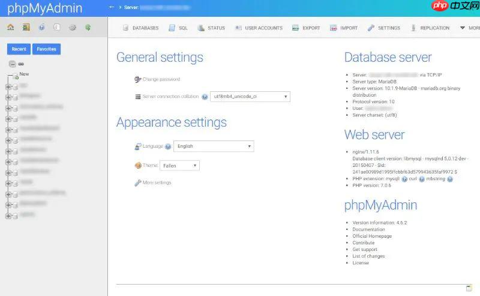This screenshot has height=296, width=480.
Task: Click the Recent button
Action: coord(19,49)
